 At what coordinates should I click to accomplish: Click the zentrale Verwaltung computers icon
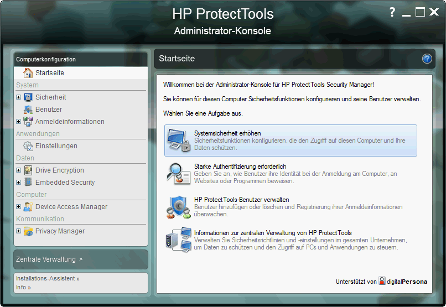click(x=179, y=240)
